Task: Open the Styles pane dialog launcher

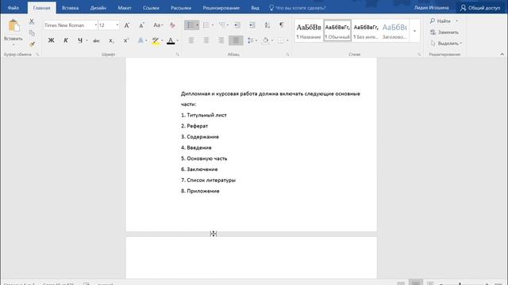Action: [419, 55]
